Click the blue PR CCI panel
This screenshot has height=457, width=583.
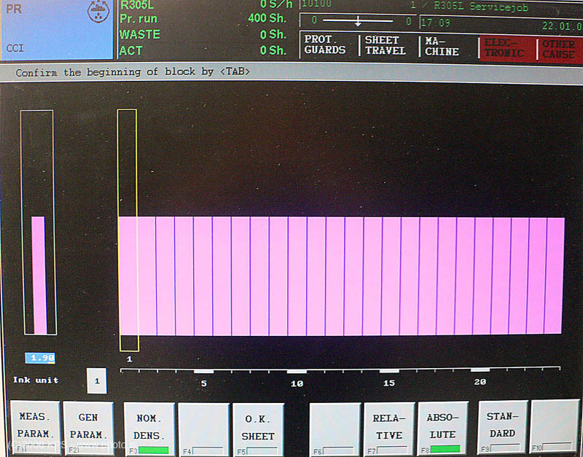(57, 29)
